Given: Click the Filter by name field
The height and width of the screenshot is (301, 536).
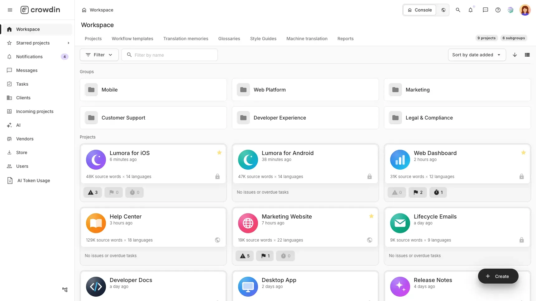Looking at the screenshot, I should pyautogui.click(x=170, y=55).
